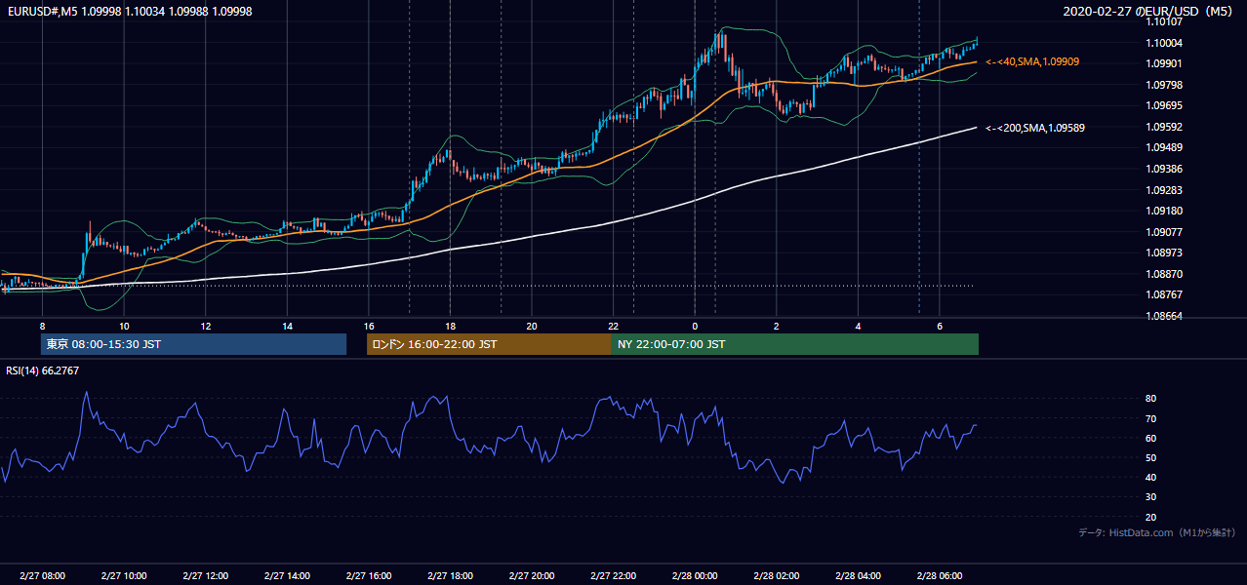Image resolution: width=1247 pixels, height=585 pixels.
Task: Click price axis value 1.09077
Action: pos(1165,232)
